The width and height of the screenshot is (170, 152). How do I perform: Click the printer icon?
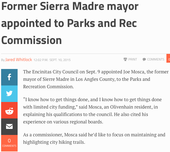coord(125,59)
